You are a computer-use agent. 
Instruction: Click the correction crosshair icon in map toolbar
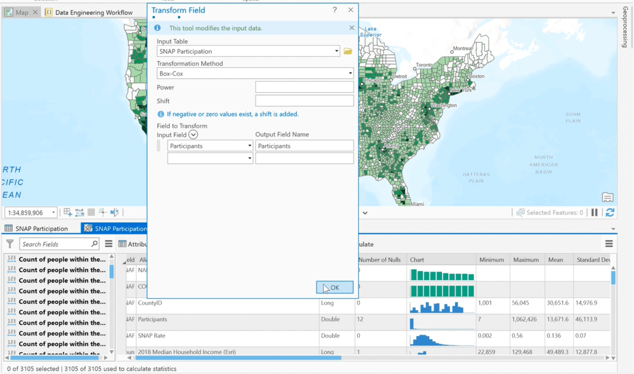(x=102, y=212)
